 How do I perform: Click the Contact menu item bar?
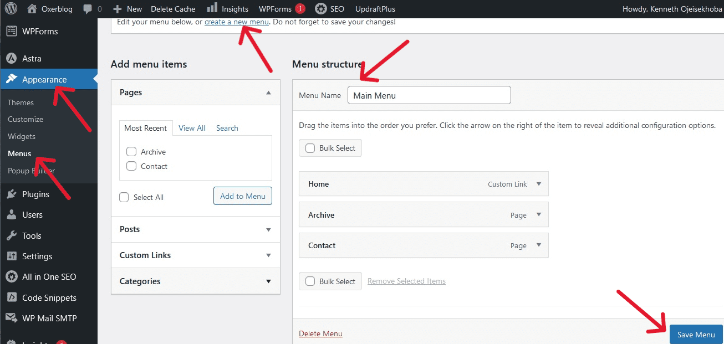click(x=424, y=245)
